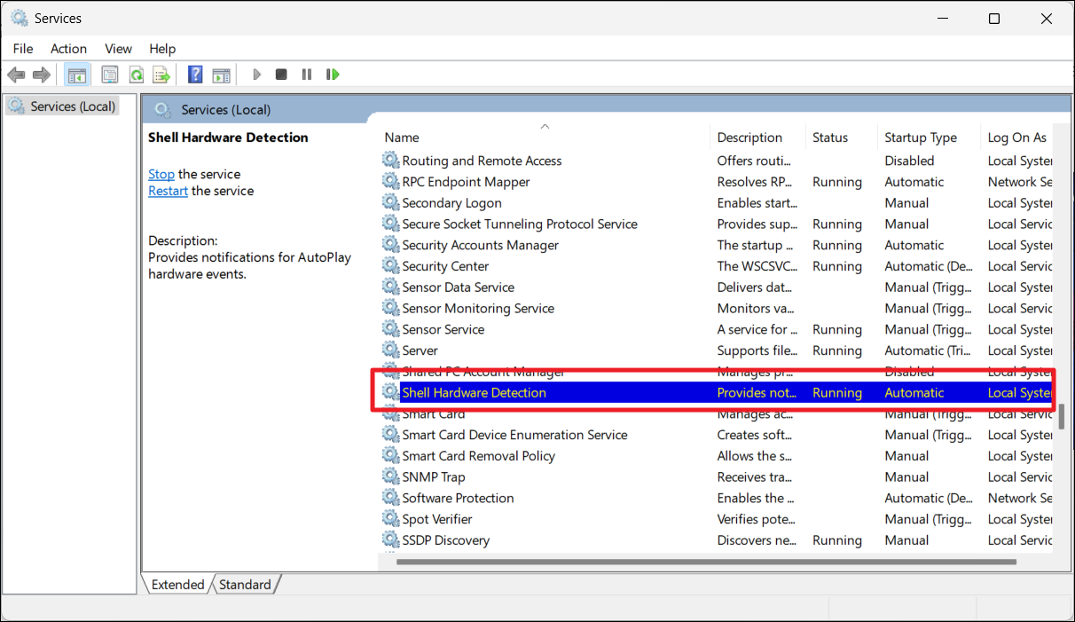Click the horizontal scrollbar below list

point(706,562)
